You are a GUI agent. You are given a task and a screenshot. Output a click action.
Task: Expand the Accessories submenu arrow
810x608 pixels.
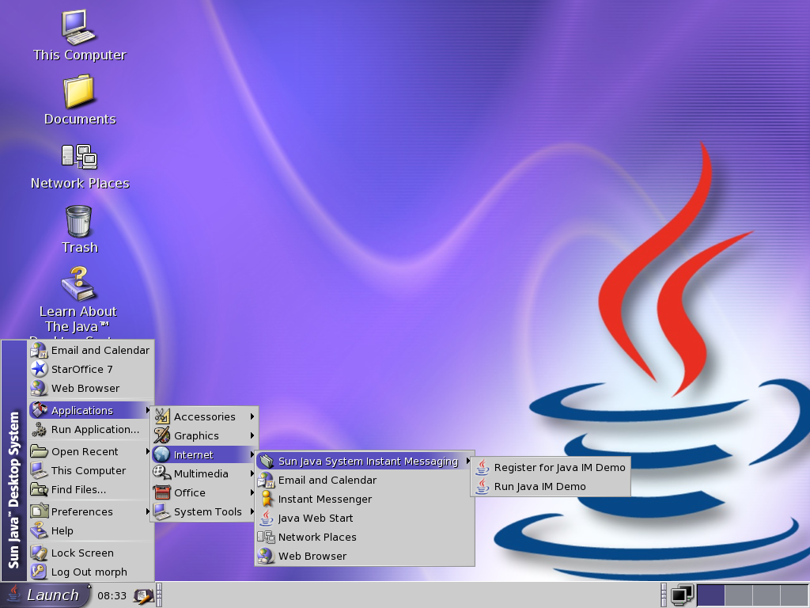tap(252, 416)
